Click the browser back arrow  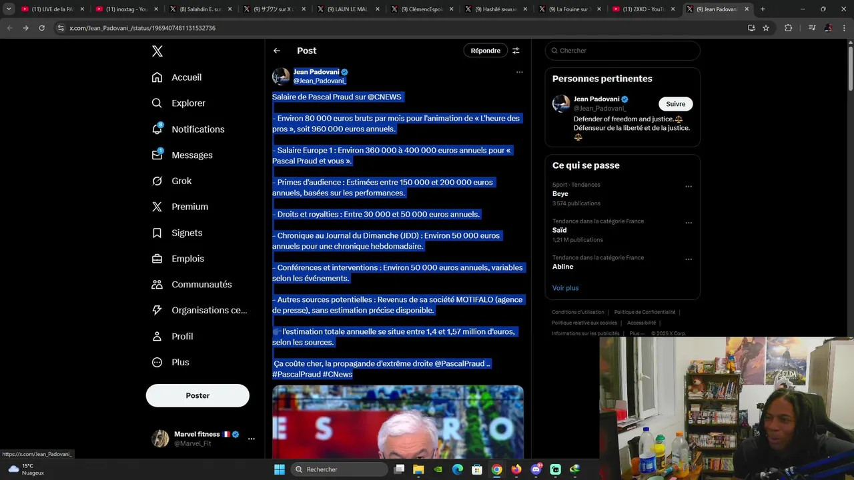click(x=9, y=28)
